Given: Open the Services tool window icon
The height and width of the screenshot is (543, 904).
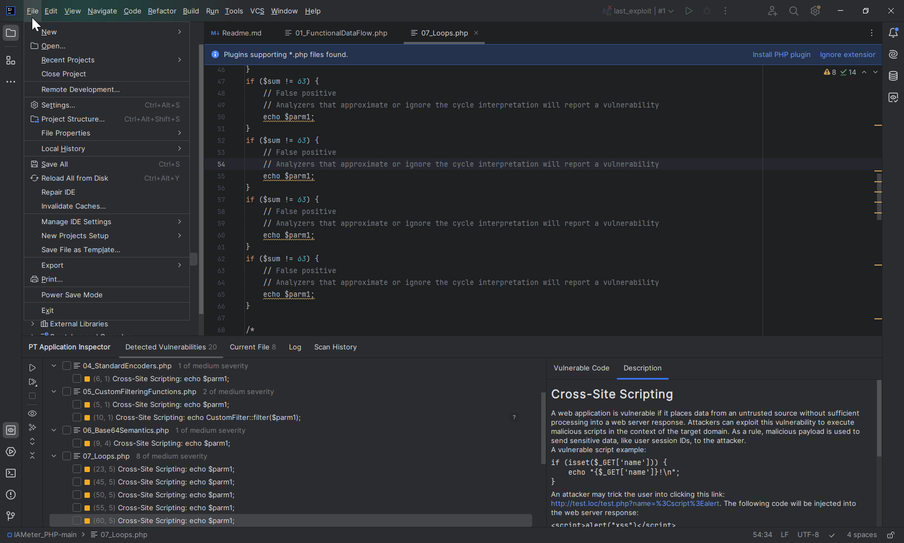Looking at the screenshot, I should 11,452.
